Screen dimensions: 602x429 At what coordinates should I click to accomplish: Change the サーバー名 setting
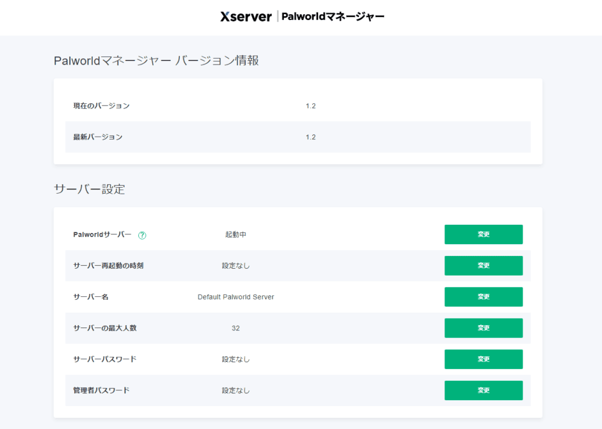point(483,297)
